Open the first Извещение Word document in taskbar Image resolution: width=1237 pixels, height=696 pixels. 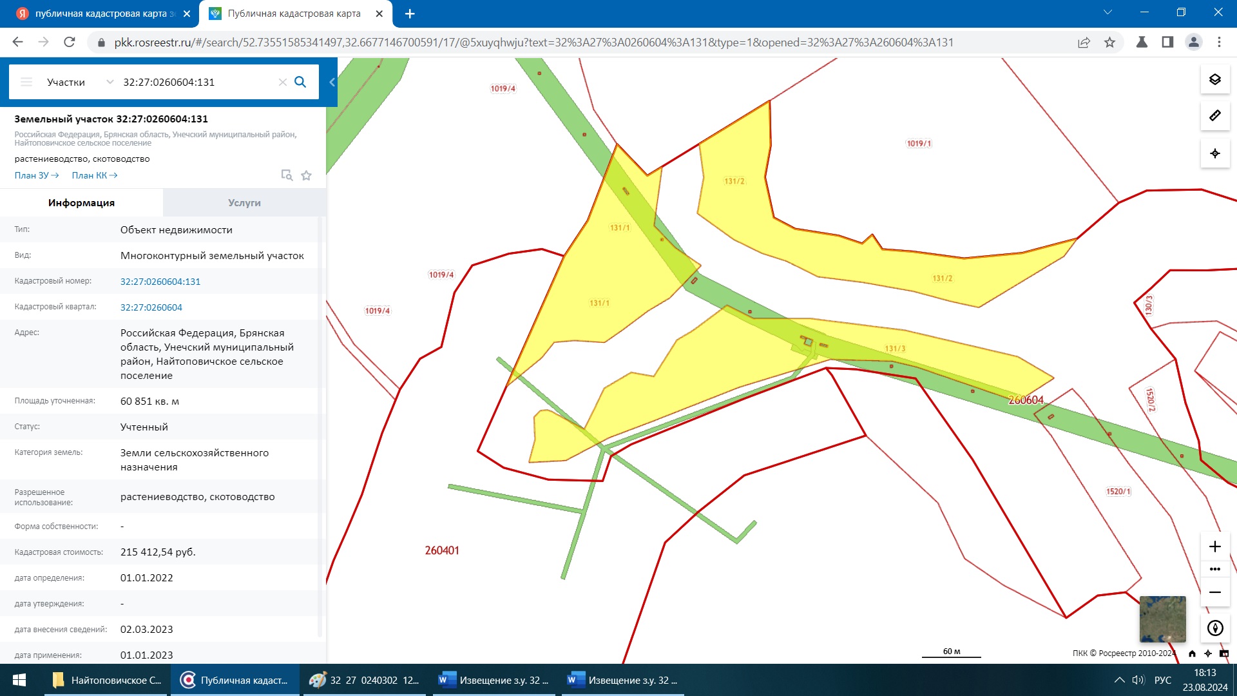click(x=494, y=680)
